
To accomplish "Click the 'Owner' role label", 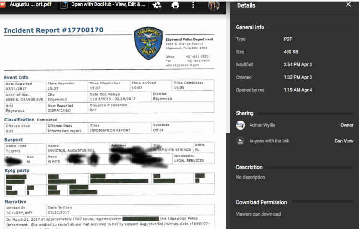I will point(347,125).
